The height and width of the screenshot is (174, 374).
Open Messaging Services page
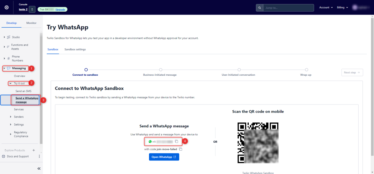coord(19,109)
